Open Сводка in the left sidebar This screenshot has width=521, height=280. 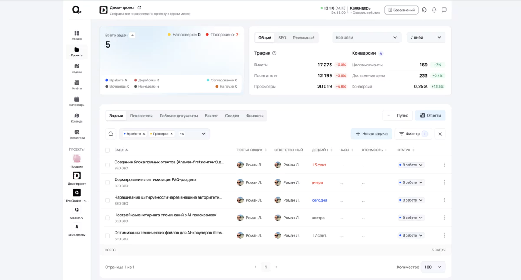click(x=77, y=35)
